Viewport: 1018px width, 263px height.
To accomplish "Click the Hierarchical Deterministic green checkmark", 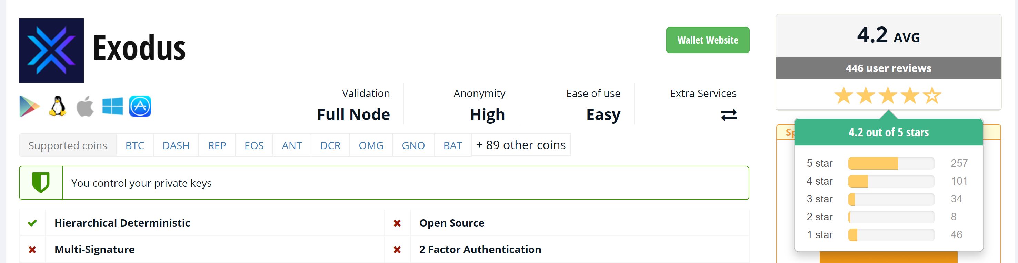I will point(32,223).
